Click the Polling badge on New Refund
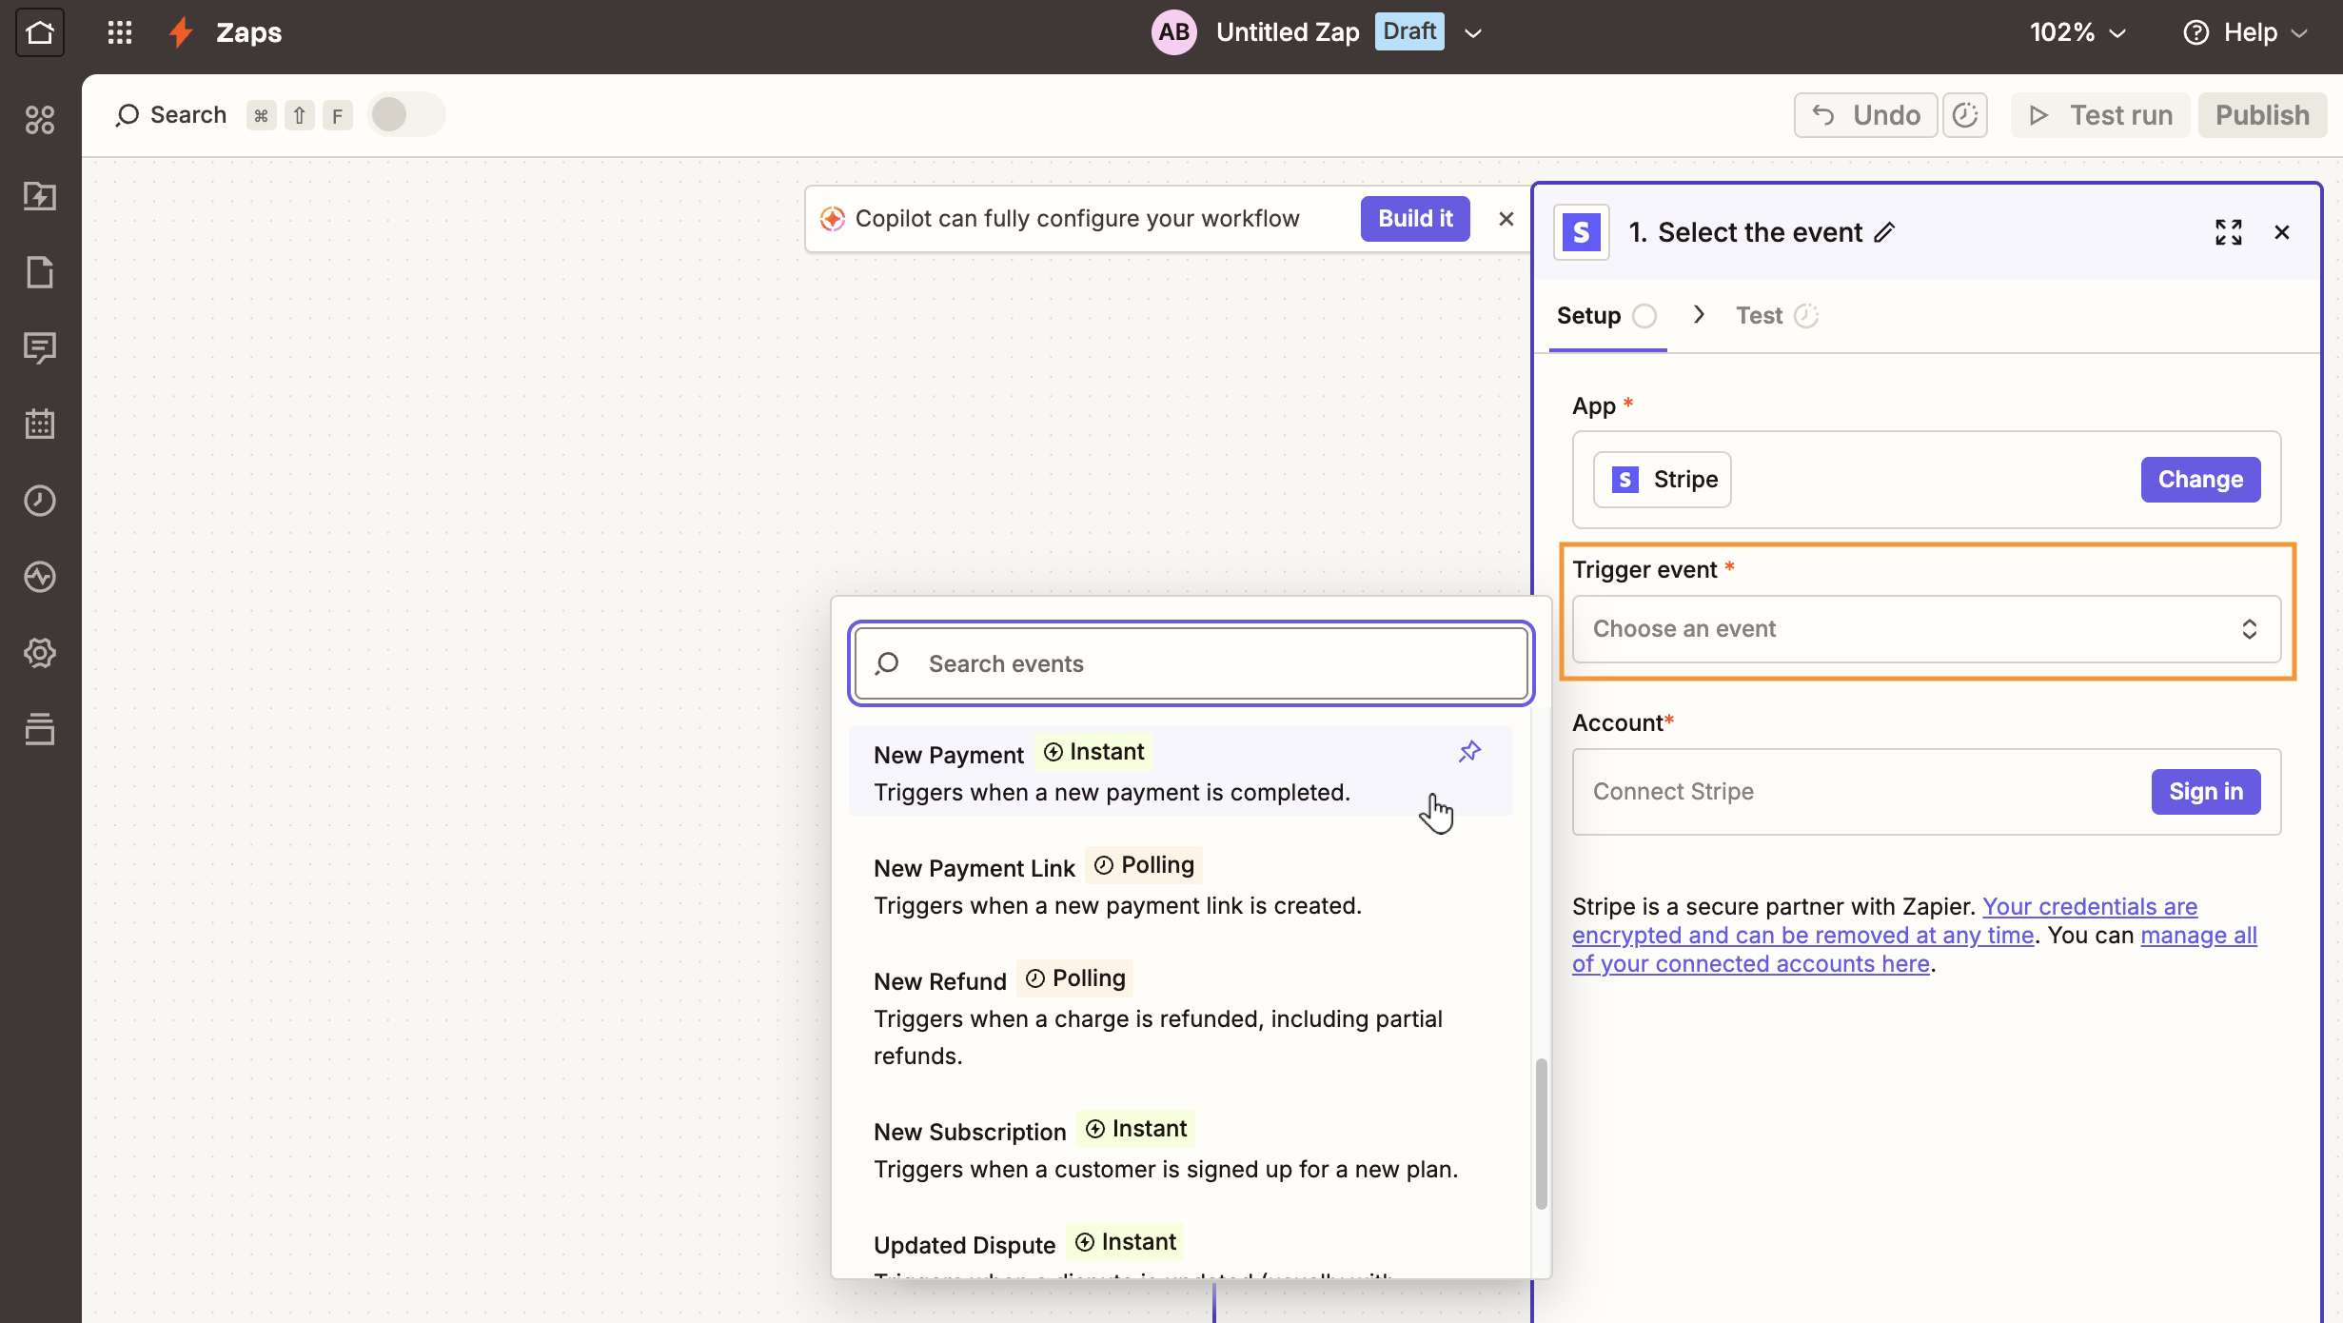2343x1323 pixels. click(x=1075, y=978)
